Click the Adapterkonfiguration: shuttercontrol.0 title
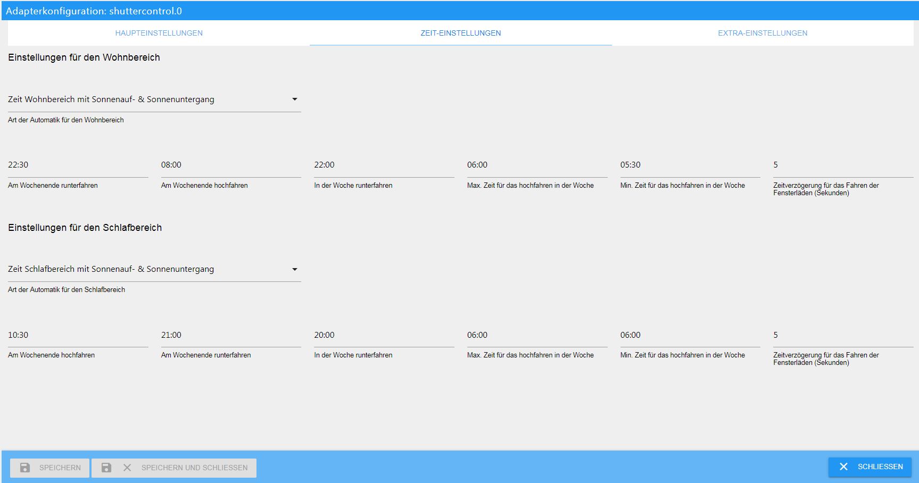The height and width of the screenshot is (483, 919). coord(94,11)
